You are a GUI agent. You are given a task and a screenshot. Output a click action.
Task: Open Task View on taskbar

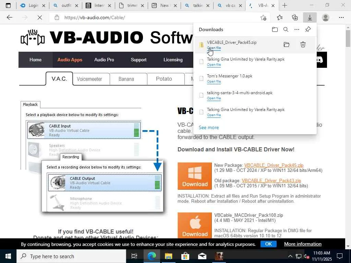134,256
